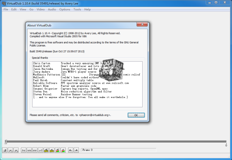Click the previous scene scan icon
The height and width of the screenshot is (160, 232).
(x=57, y=150)
